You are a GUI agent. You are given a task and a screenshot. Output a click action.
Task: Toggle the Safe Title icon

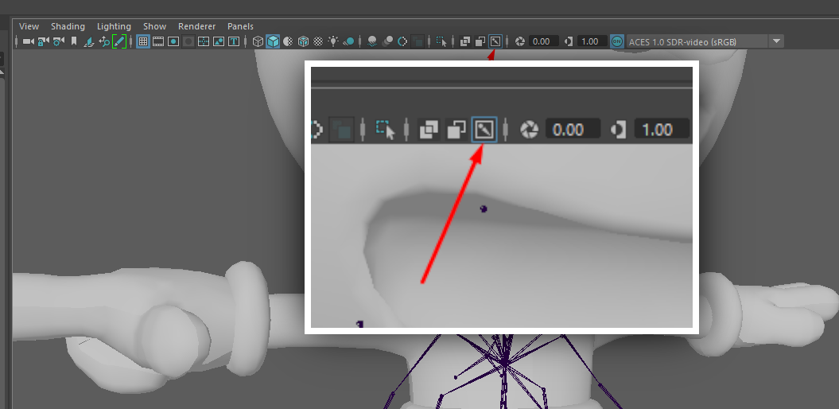(234, 41)
